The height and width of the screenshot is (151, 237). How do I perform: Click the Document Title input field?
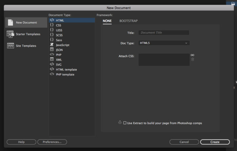coord(164,33)
